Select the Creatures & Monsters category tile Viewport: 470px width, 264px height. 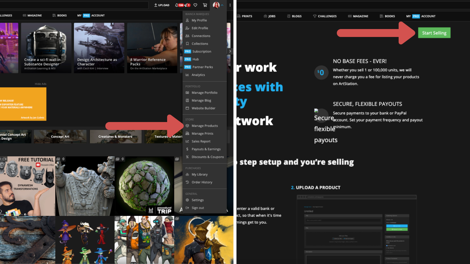[115, 137]
